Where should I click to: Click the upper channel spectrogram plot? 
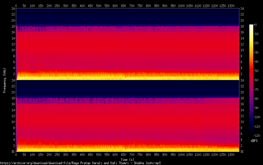coord(128,44)
